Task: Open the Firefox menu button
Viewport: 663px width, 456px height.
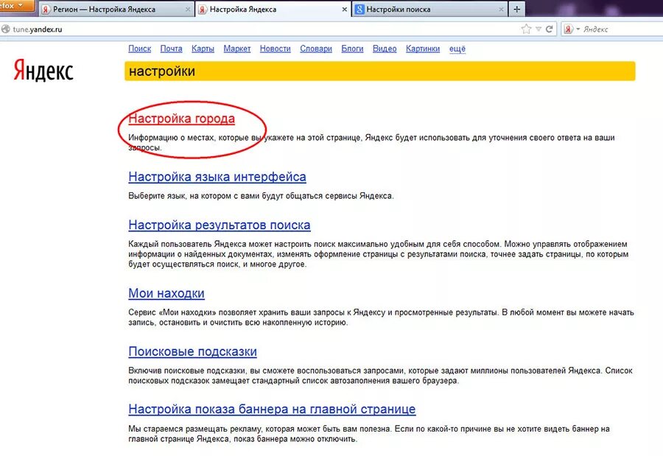Action: pyautogui.click(x=16, y=5)
